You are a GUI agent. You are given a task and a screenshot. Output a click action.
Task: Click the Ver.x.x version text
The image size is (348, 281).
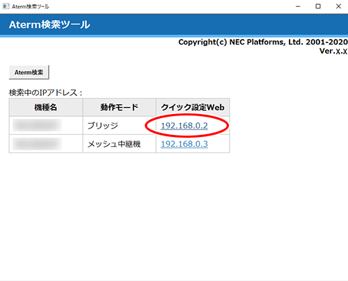point(333,51)
